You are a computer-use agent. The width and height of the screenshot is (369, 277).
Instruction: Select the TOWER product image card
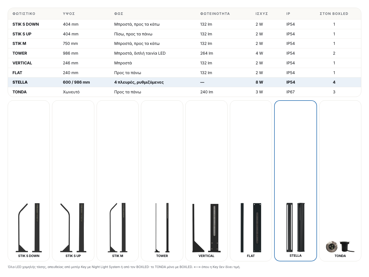pyautogui.click(x=162, y=181)
